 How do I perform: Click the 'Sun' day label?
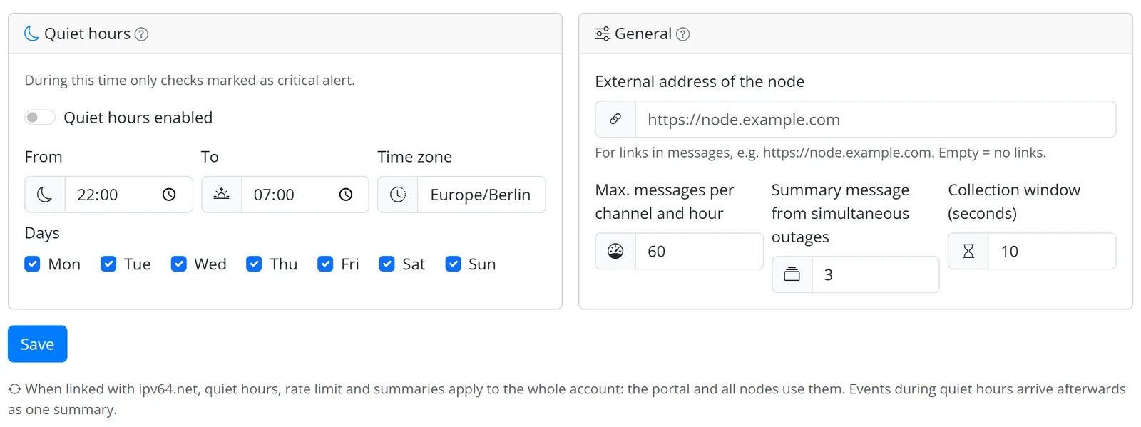point(482,264)
